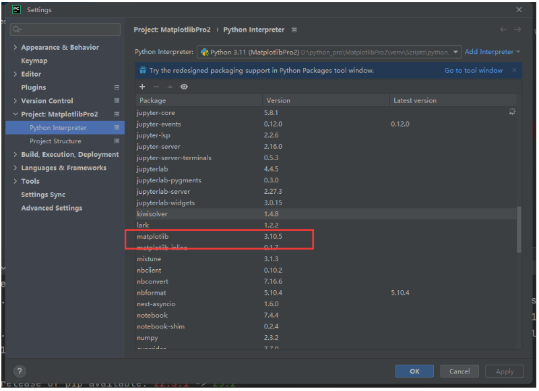Expand Appearance & Behavior section
Screen dimensions: 539x391
pos(15,47)
